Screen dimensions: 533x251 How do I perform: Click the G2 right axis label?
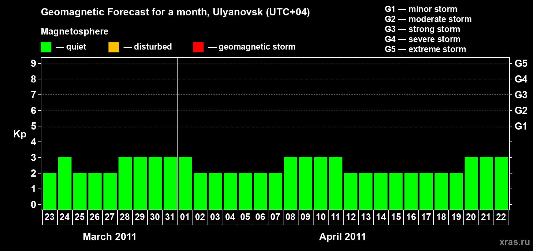pyautogui.click(x=521, y=110)
